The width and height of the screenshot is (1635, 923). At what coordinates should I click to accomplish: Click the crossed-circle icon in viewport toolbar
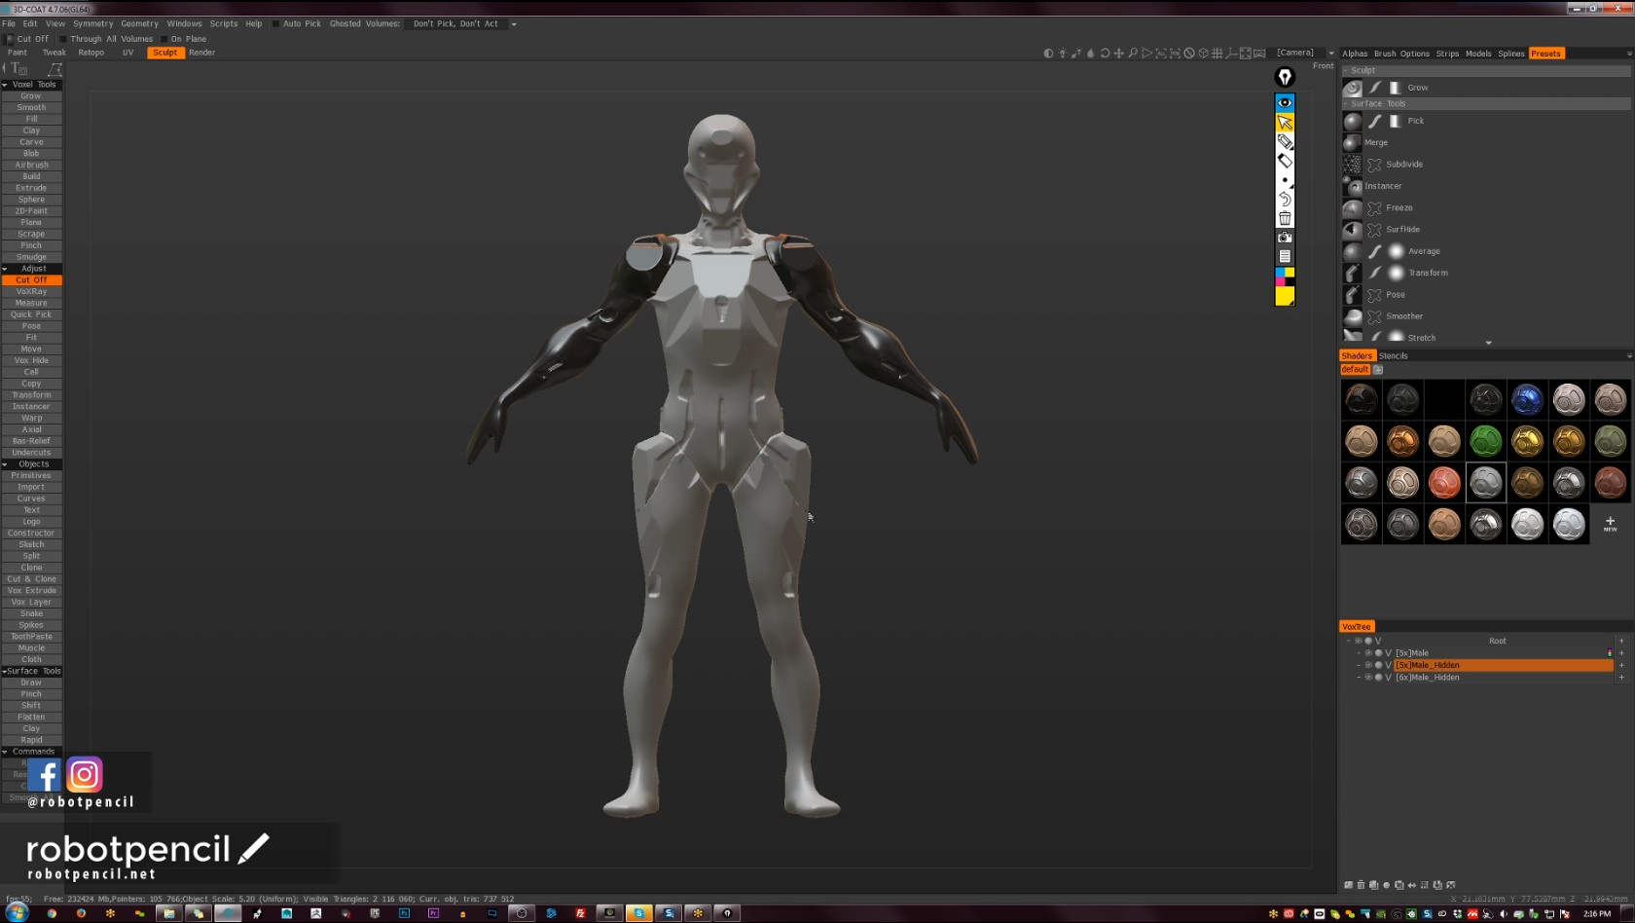[1188, 53]
